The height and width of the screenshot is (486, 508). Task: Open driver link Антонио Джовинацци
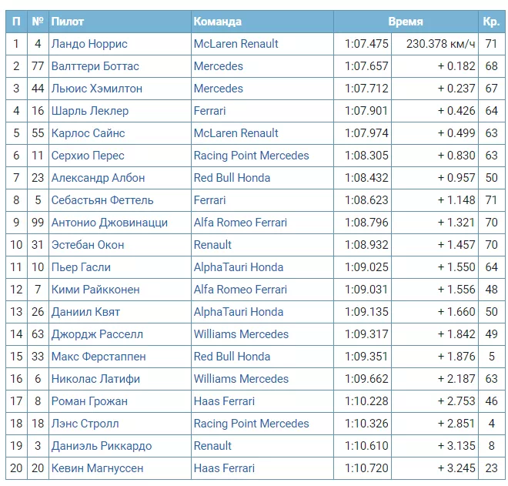pyautogui.click(x=109, y=223)
